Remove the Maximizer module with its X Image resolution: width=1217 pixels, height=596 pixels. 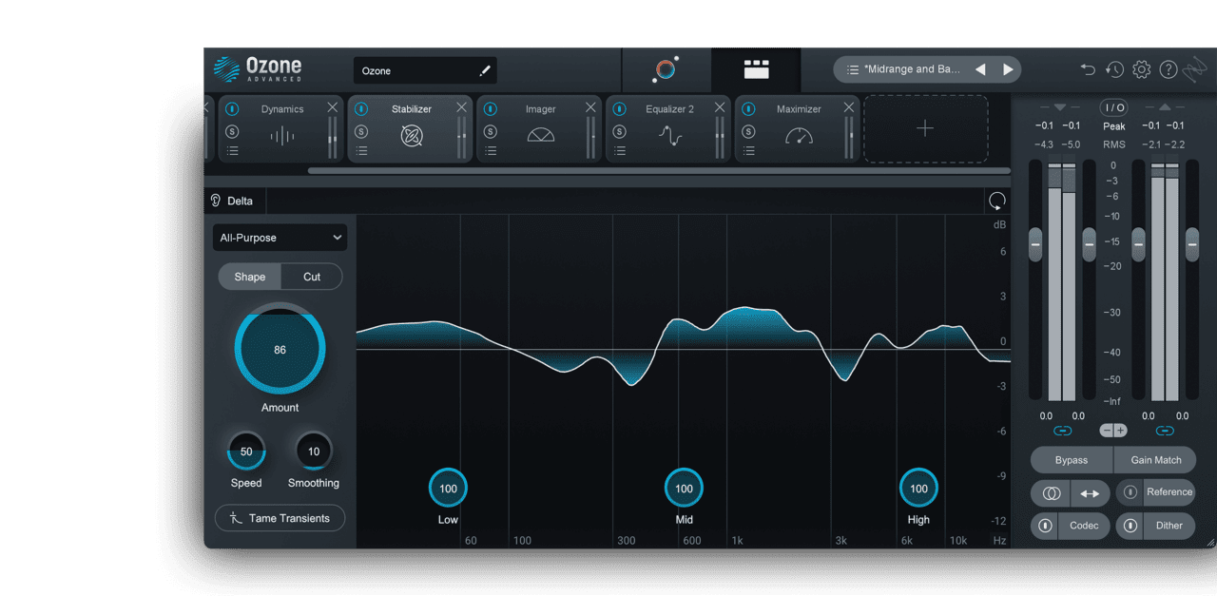[x=849, y=107]
